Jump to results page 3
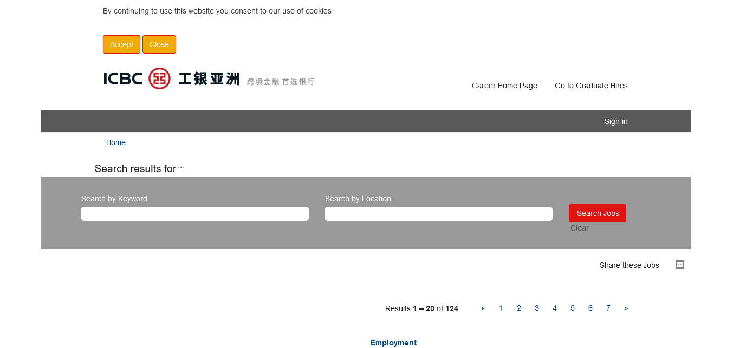This screenshot has height=348, width=740. click(537, 308)
